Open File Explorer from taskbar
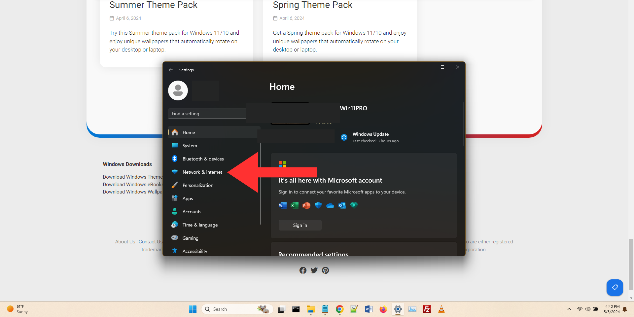Viewport: 634px width, 317px height. (x=310, y=309)
